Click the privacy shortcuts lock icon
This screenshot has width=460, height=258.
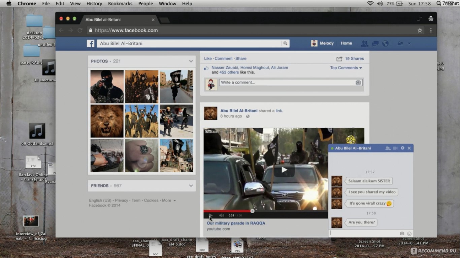(x=400, y=43)
